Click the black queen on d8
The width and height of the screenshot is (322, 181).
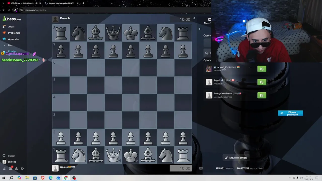click(113, 33)
